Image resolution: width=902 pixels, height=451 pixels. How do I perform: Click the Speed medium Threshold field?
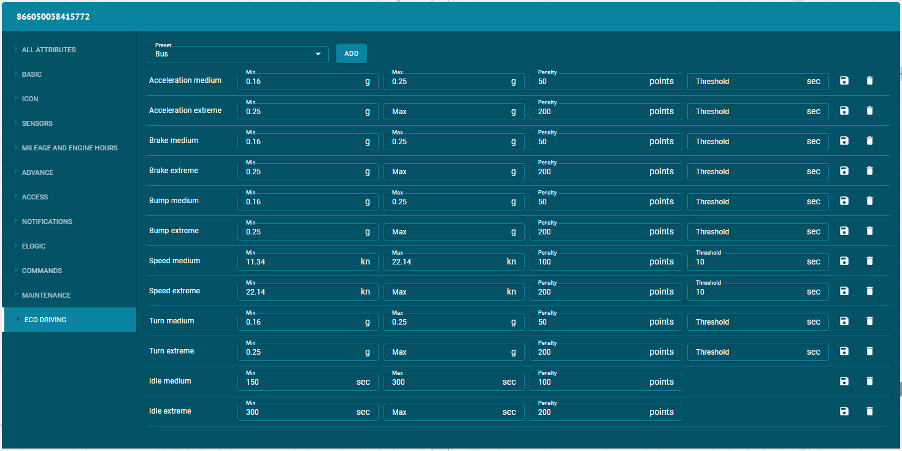point(758,261)
